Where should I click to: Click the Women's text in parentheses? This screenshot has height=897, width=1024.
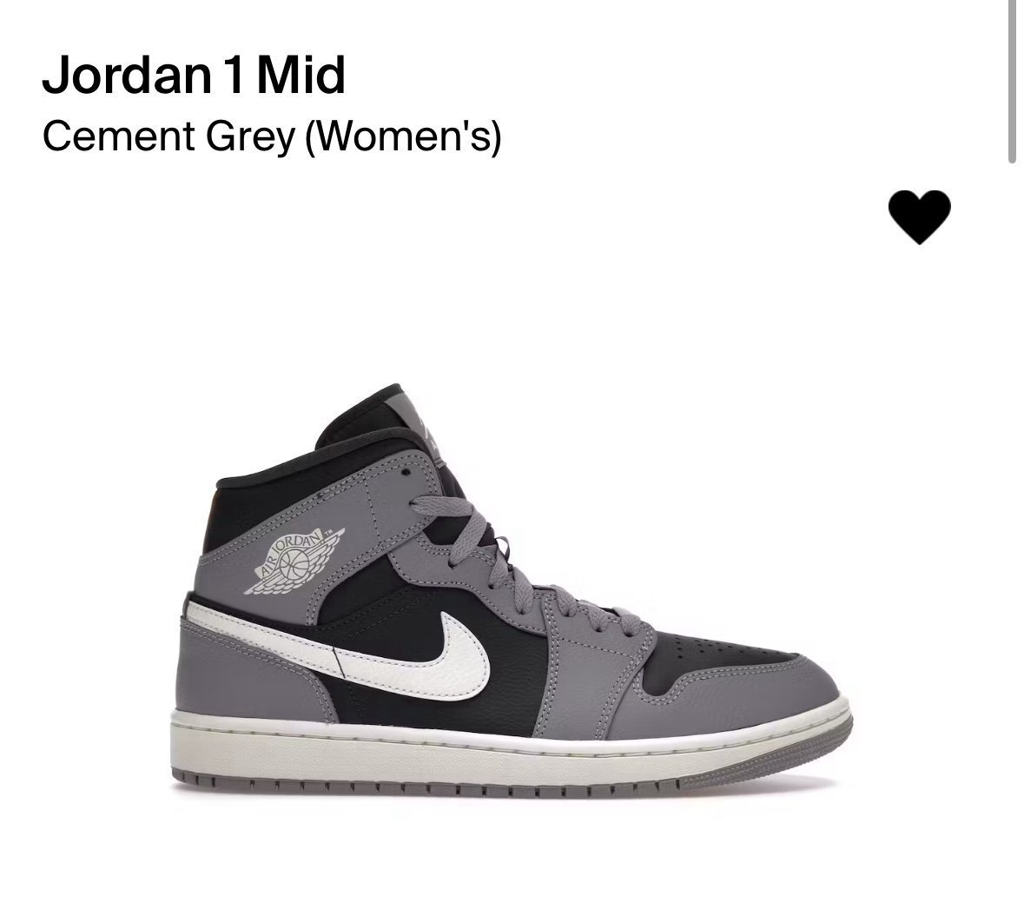click(x=404, y=136)
